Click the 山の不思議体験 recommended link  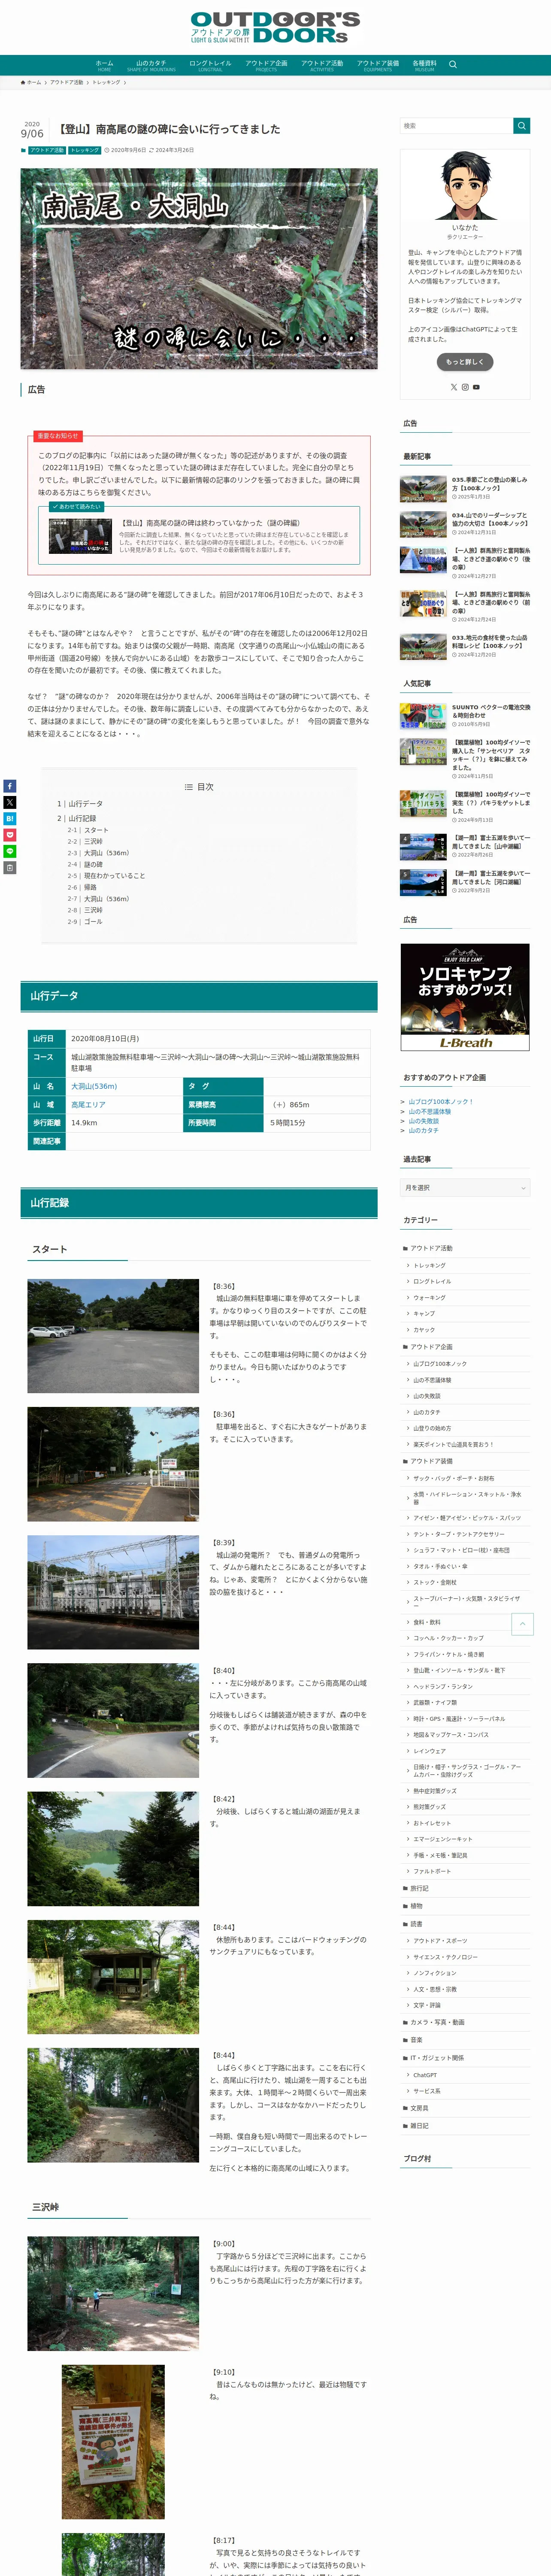[x=429, y=1111]
